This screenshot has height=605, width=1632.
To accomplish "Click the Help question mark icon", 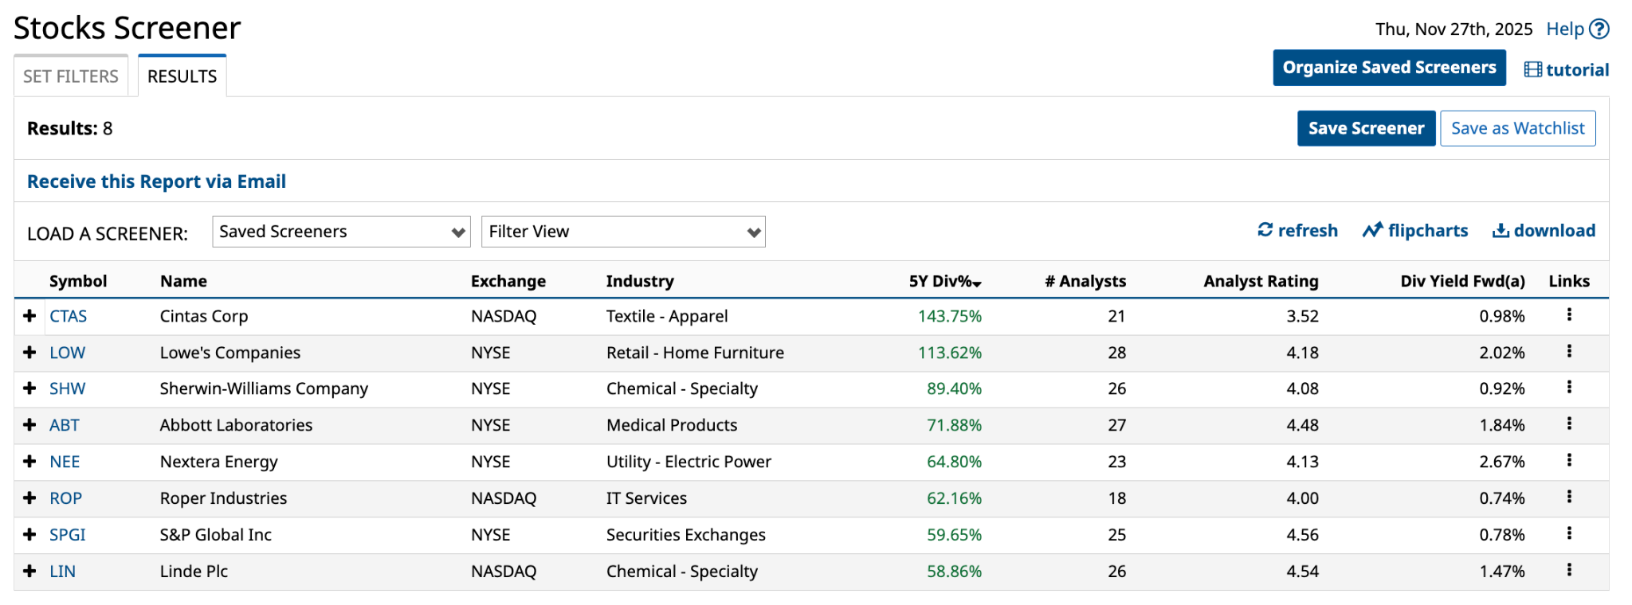I will pos(1599,29).
